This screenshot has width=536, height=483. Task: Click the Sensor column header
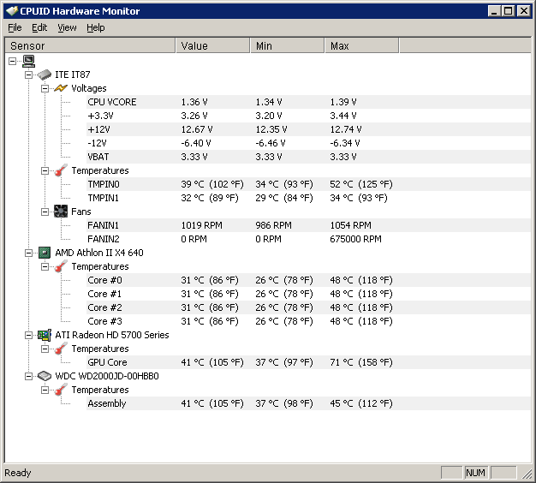click(x=90, y=45)
